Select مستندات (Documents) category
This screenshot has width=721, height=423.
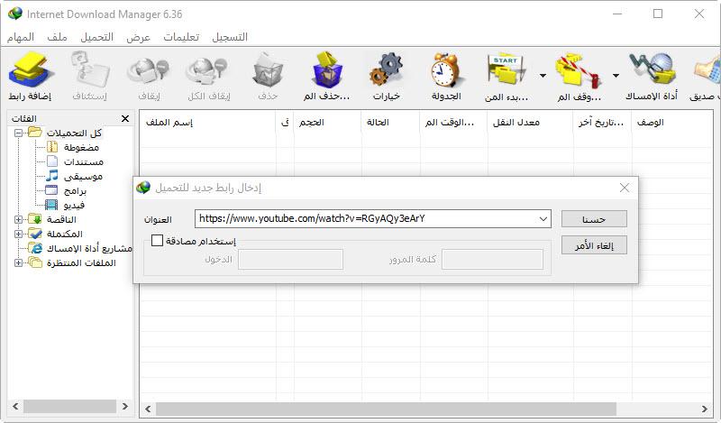coord(84,162)
